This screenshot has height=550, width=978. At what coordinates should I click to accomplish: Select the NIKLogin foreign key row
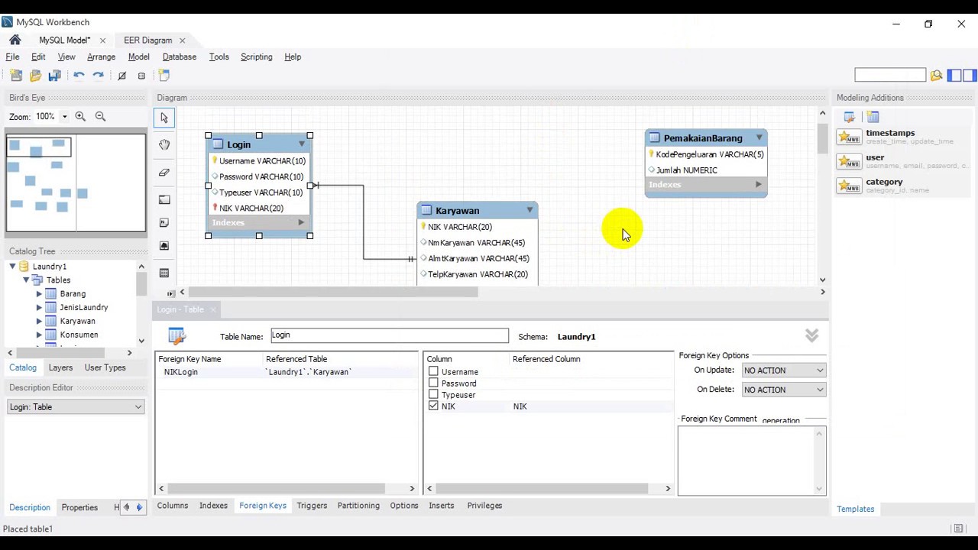287,372
